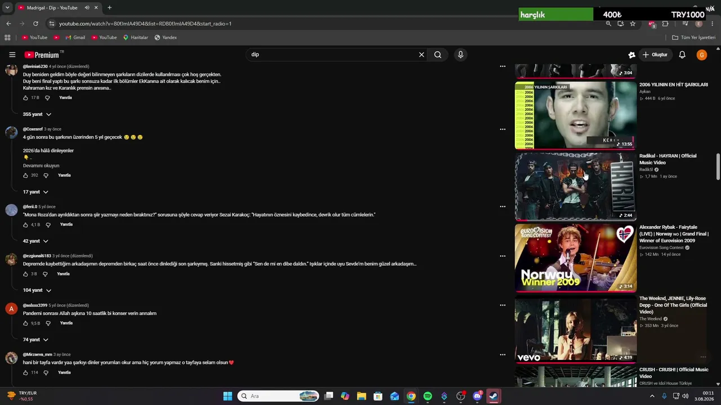Open the Tüm Yer İşaretleri bookmarks folder

pos(694,38)
